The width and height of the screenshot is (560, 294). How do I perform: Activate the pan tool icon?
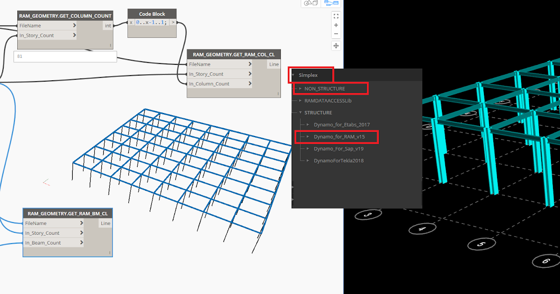[x=336, y=45]
